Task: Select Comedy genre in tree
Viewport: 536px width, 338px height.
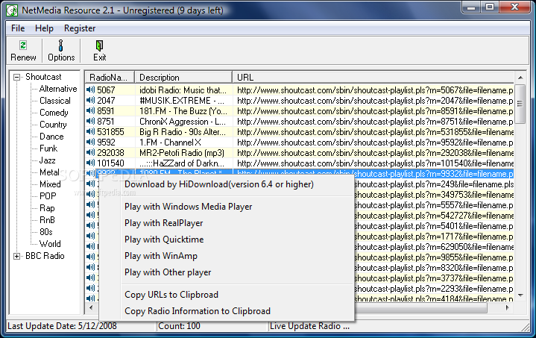Action: 54,113
